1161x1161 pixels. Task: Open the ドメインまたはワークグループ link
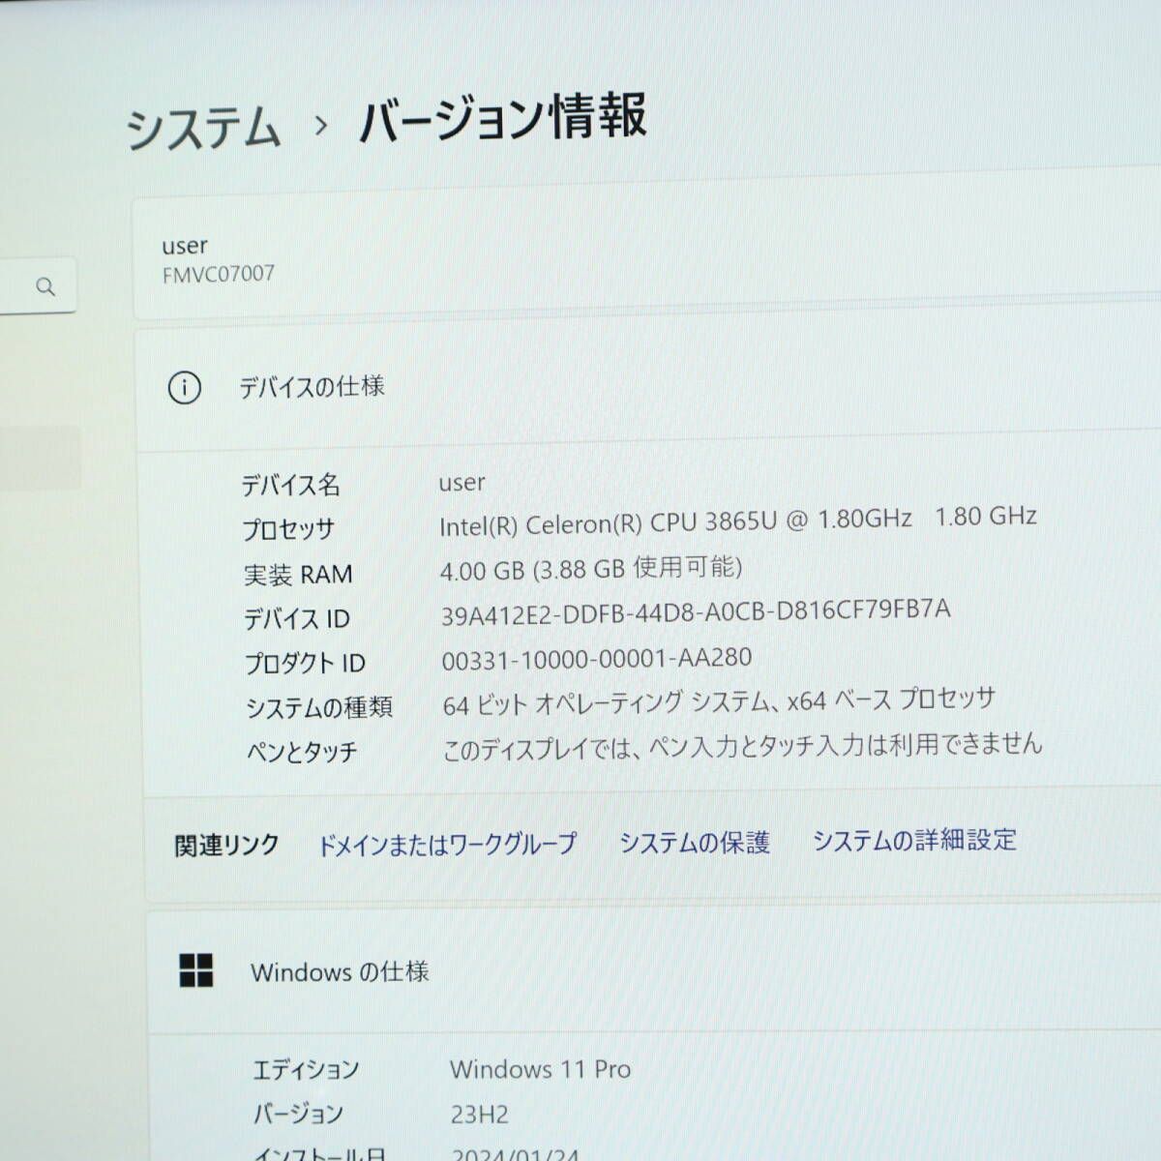coord(446,842)
